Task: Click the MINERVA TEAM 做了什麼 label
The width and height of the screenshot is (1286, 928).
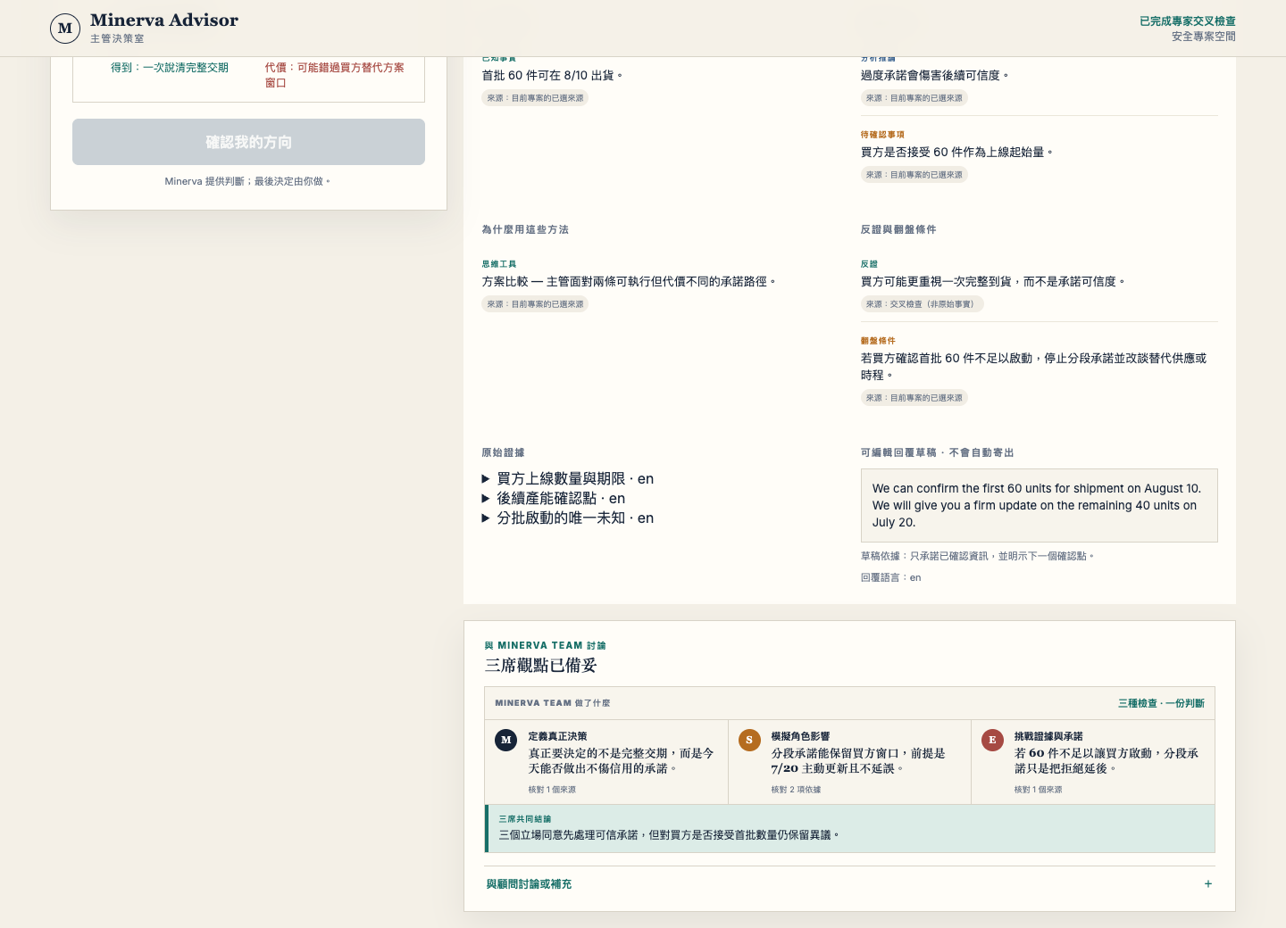Action: click(x=553, y=703)
